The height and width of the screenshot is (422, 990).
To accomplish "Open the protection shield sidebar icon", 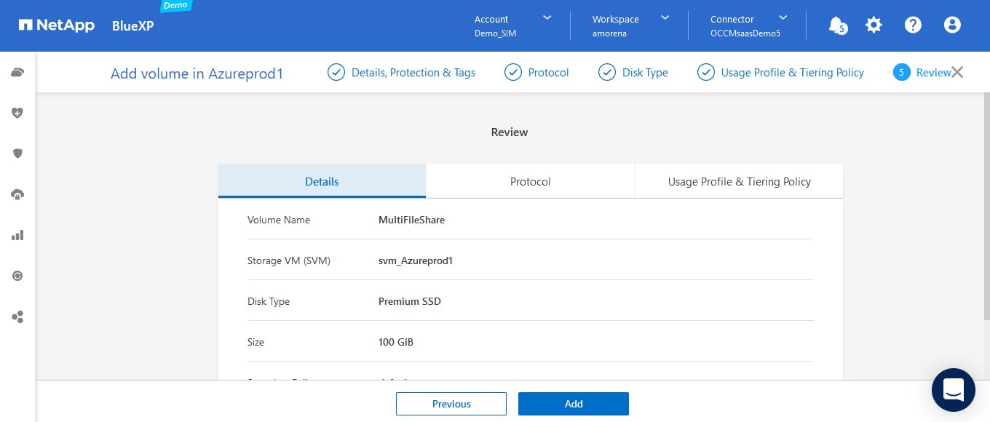I will point(17,154).
